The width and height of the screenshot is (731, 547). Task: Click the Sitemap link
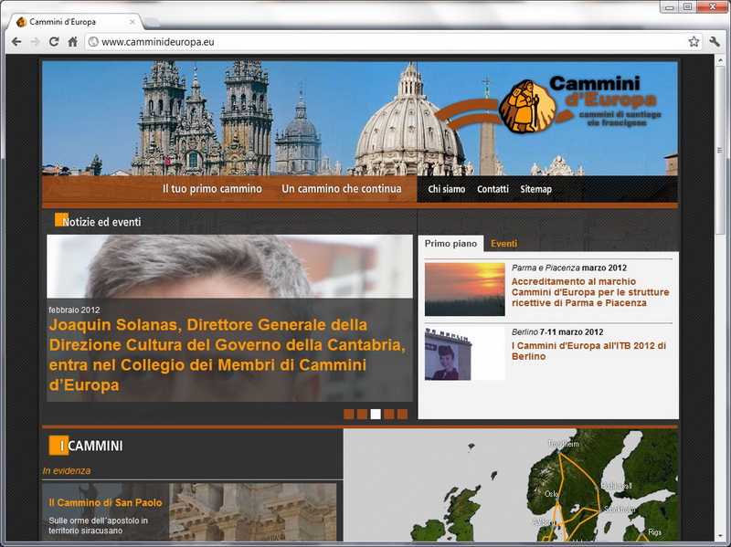point(535,189)
